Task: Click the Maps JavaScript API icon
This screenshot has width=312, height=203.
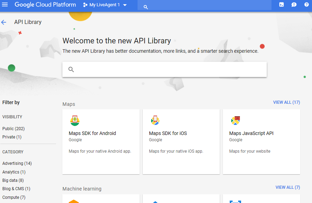Action: coord(235,120)
